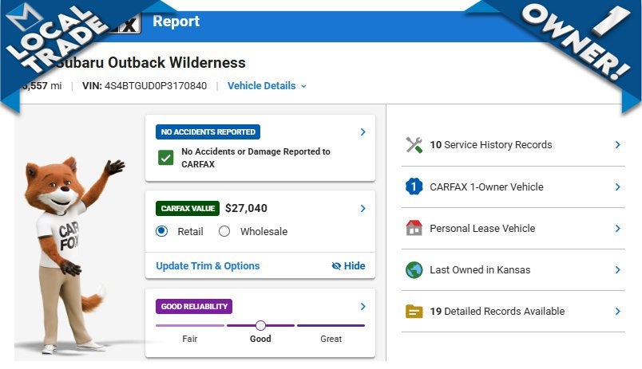Click the folder Detailed Records icon
642x369 pixels.
pos(414,312)
